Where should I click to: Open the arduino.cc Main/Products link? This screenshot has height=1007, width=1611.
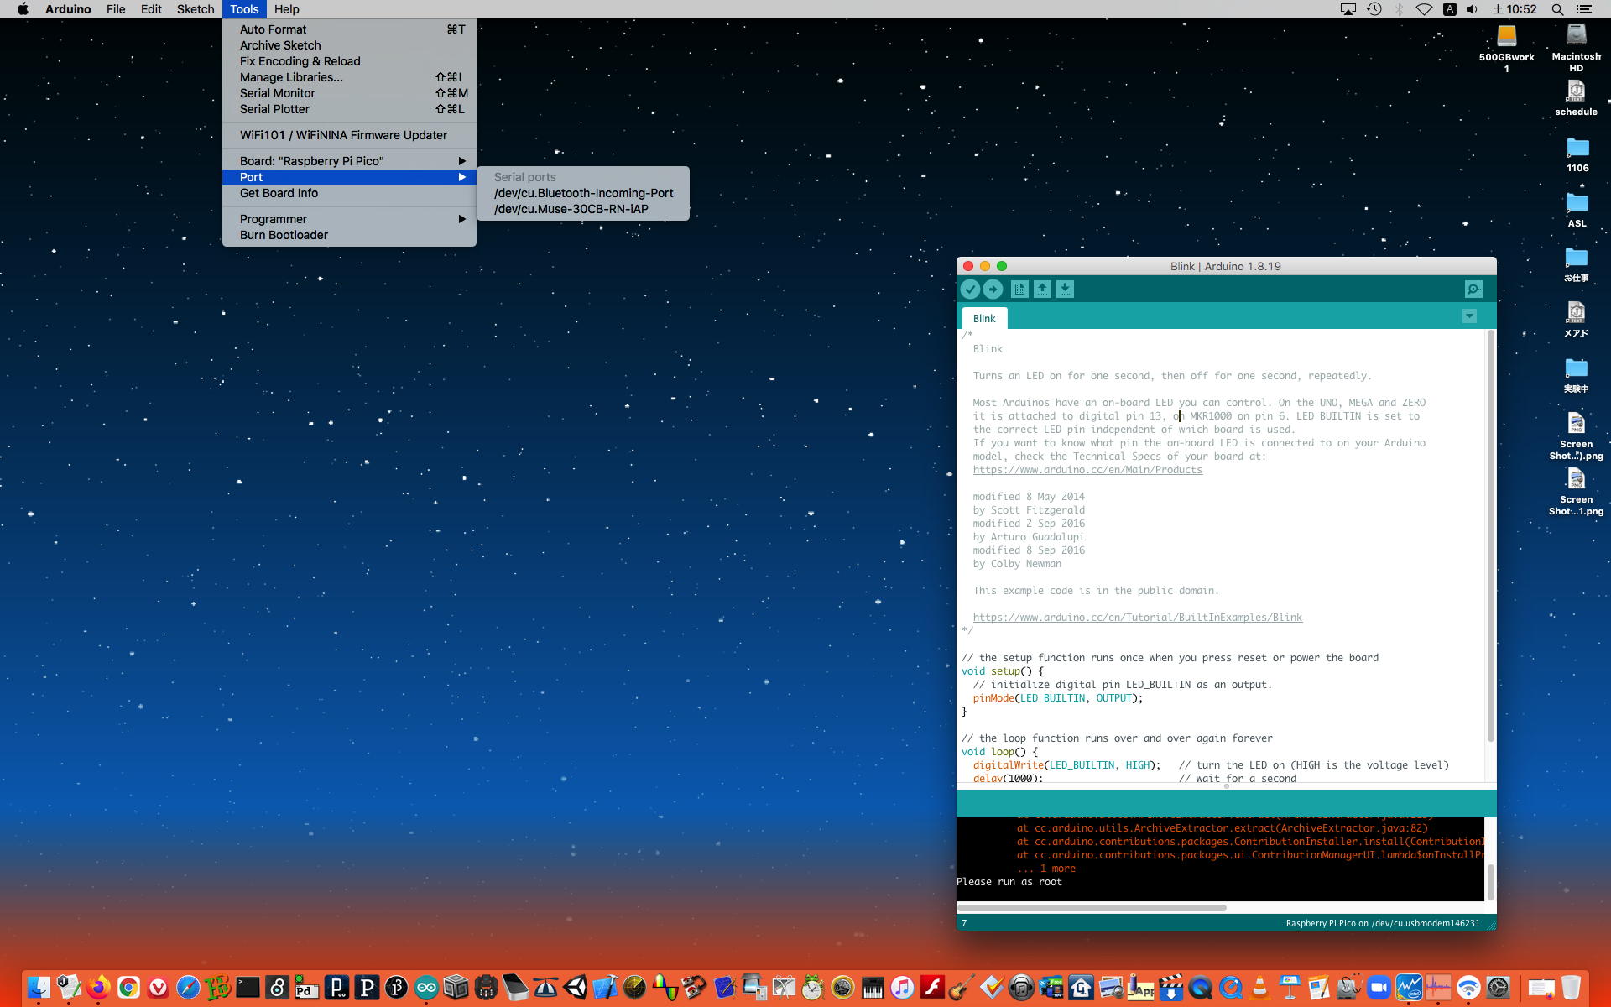pyautogui.click(x=1087, y=470)
